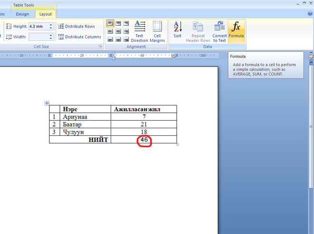Align cell text bottom right
Screen dimensions: 314x234
[126, 39]
